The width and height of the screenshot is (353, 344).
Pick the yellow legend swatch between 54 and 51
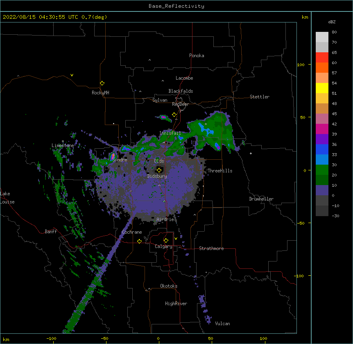click(x=322, y=88)
